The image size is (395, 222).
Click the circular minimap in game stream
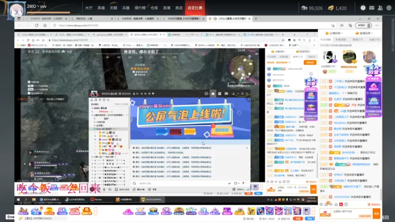tap(242, 67)
